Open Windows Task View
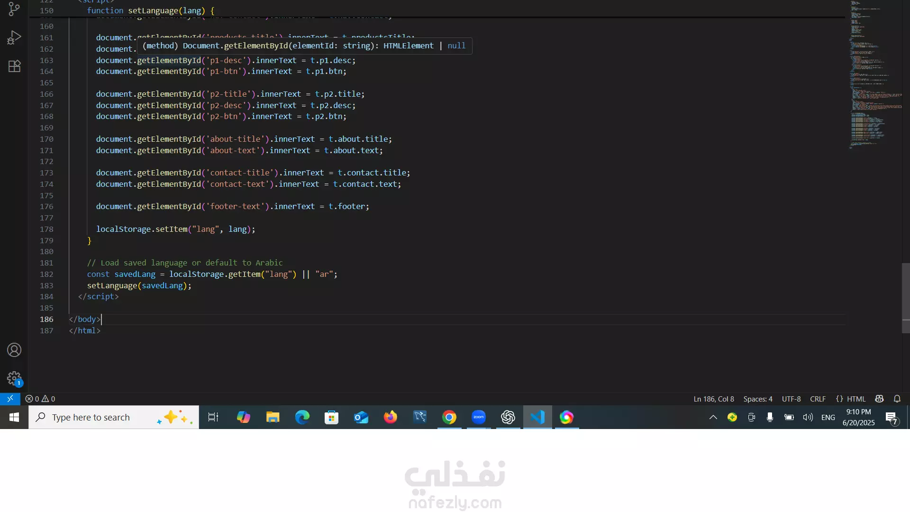 (x=213, y=417)
